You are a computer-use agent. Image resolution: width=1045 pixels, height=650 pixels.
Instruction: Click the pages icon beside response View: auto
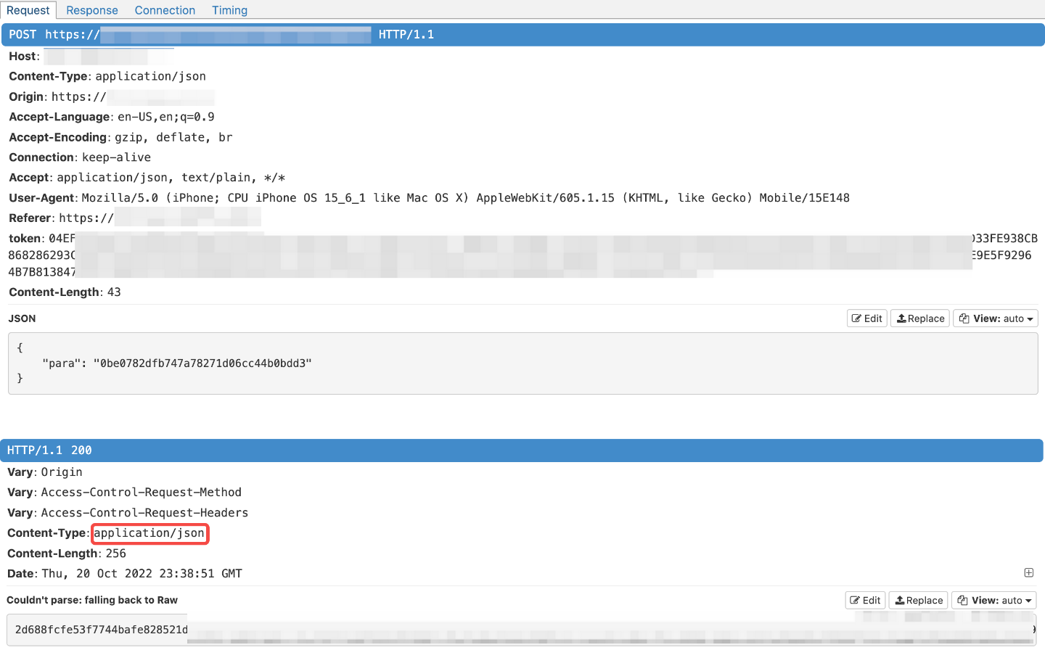click(962, 600)
